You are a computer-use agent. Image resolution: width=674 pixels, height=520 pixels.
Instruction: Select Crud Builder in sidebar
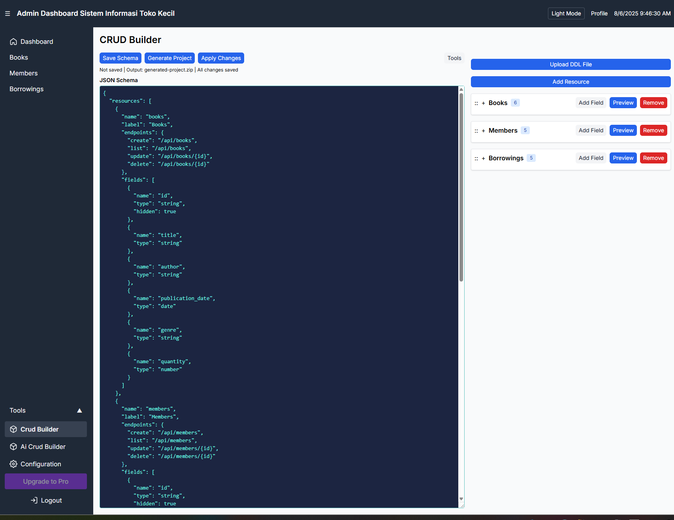[46, 429]
